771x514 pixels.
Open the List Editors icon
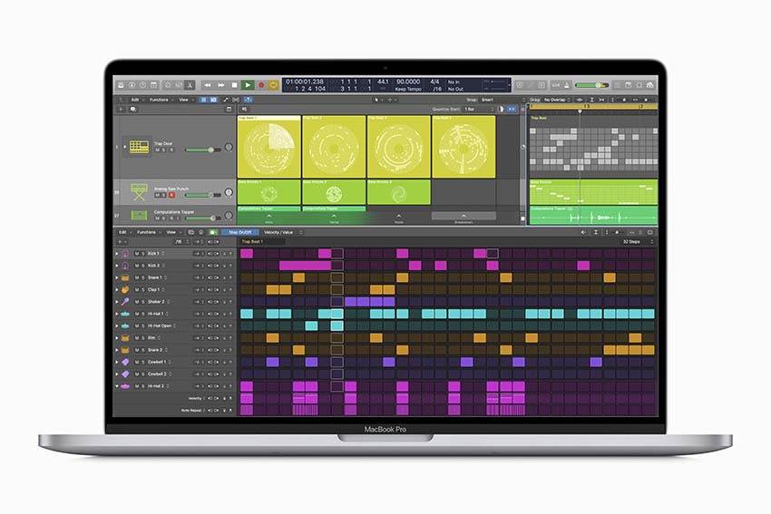(617, 85)
